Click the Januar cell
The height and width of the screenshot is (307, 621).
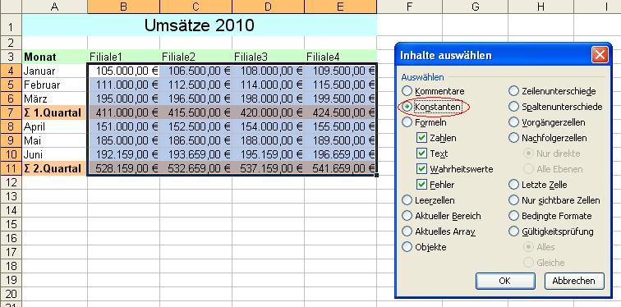coord(55,71)
